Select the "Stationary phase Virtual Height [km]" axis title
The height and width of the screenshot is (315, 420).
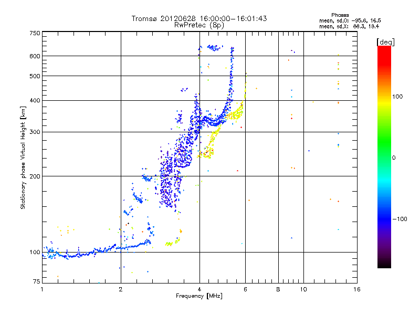pyautogui.click(x=23, y=157)
